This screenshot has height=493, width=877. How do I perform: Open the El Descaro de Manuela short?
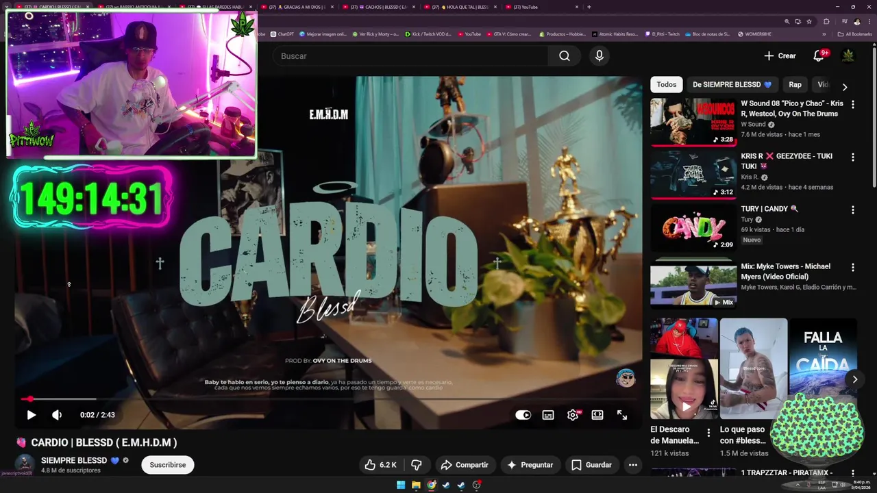point(684,368)
